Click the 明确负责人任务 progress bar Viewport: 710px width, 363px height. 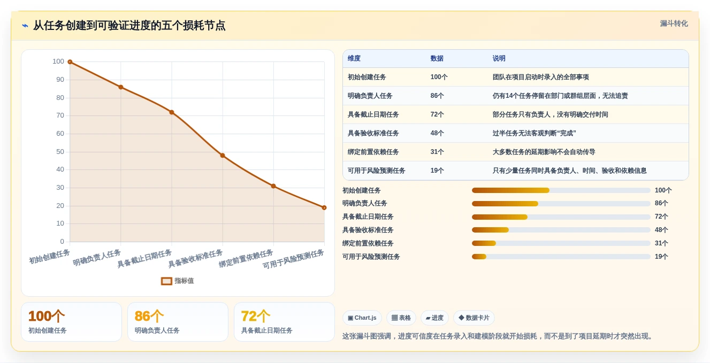coord(561,204)
